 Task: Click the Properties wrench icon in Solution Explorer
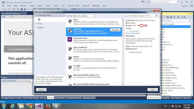click(x=178, y=17)
